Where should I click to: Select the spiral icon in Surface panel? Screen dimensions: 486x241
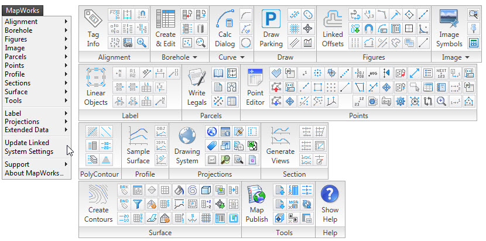pos(192,190)
